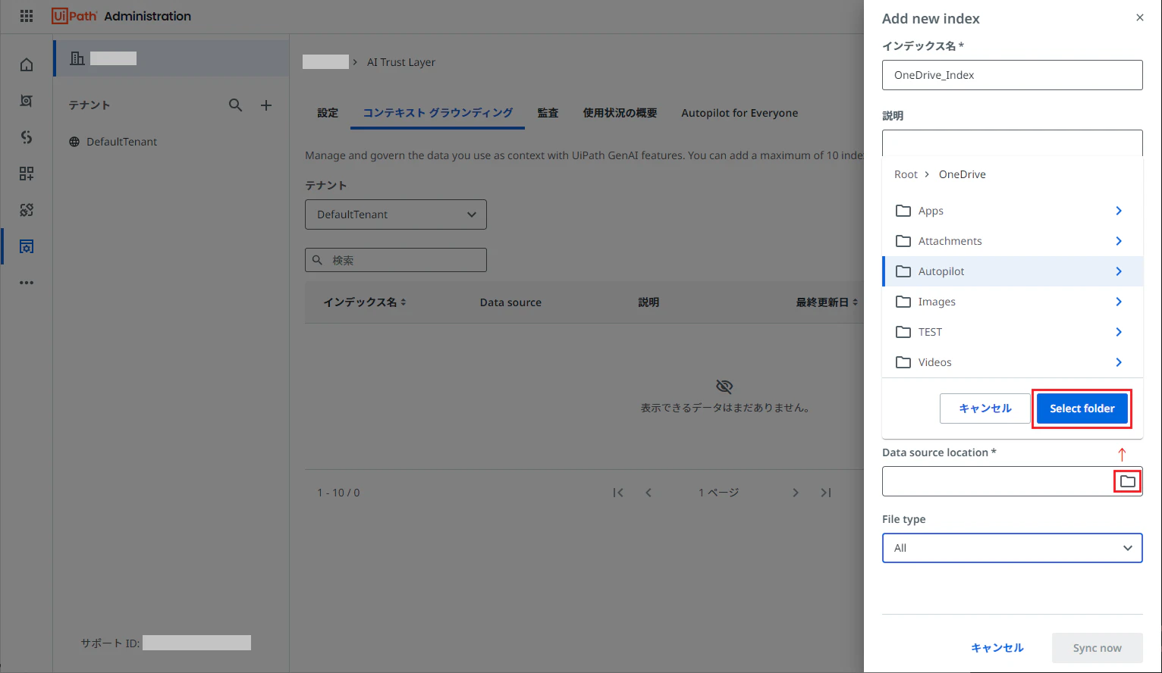Cancel the folder picker with キャンセル
This screenshot has height=673, width=1162.
[x=985, y=408]
